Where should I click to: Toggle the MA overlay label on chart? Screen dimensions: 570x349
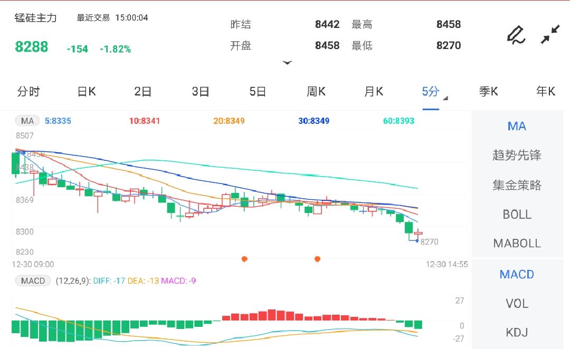click(27, 121)
